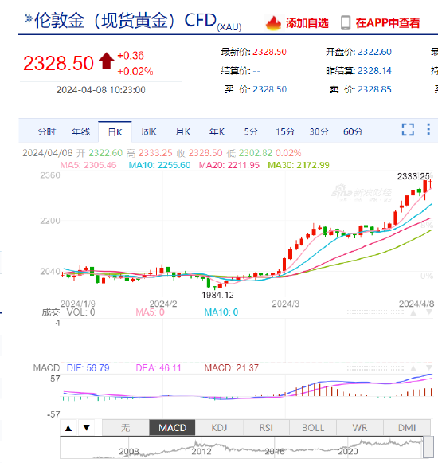The image size is (438, 463).
Task: Switch to the 月K chart tab
Action: (x=182, y=131)
